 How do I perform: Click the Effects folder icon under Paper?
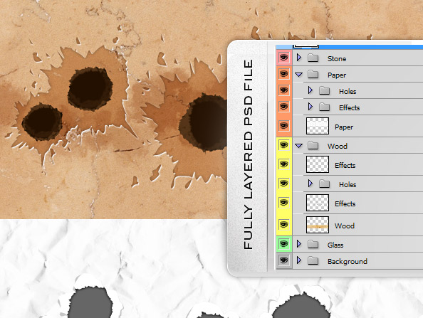(324, 107)
